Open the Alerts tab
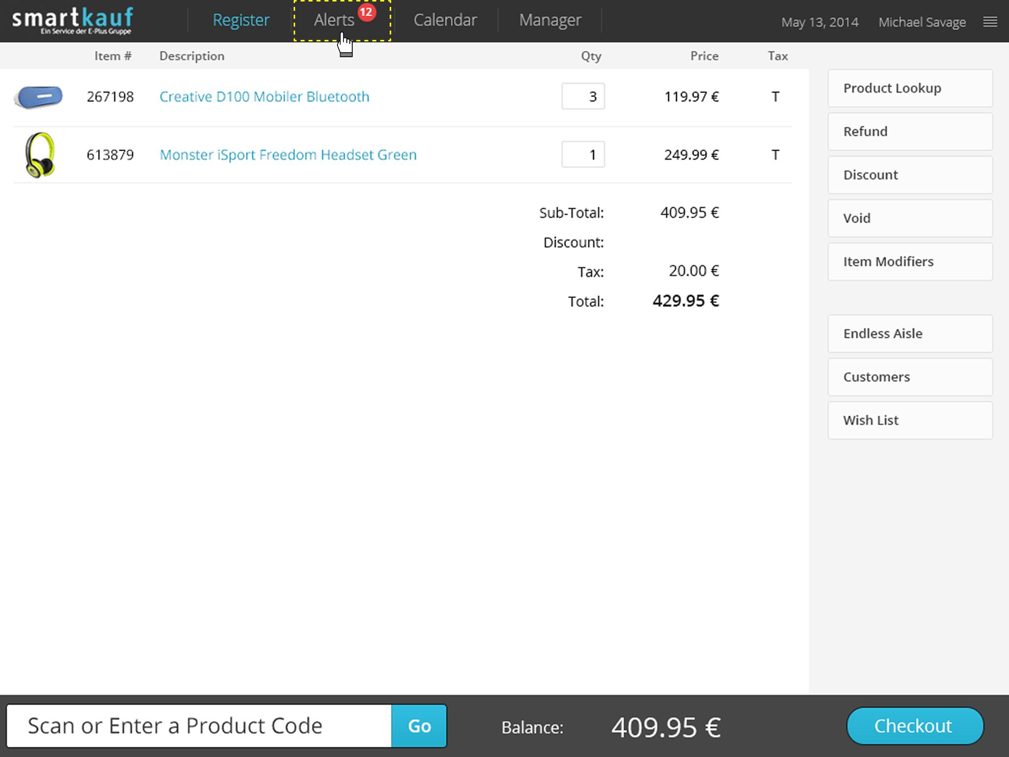 pyautogui.click(x=334, y=20)
